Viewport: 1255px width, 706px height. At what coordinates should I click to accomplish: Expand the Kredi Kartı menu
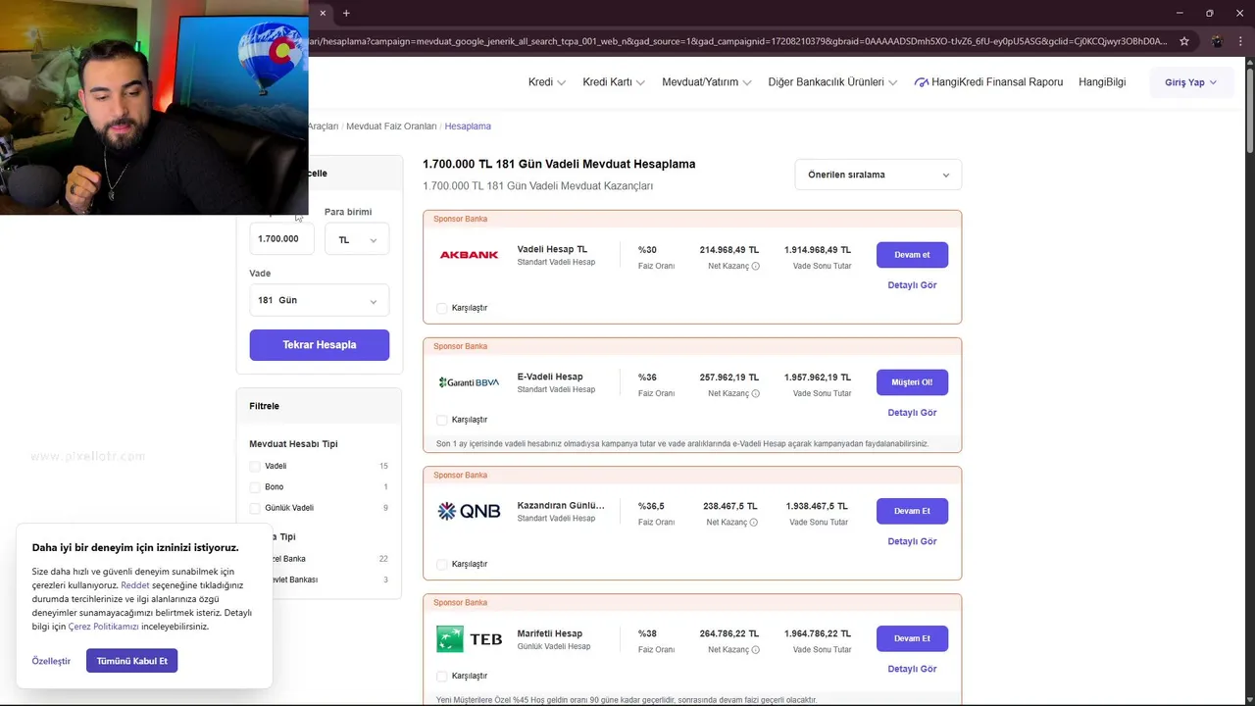[614, 82]
